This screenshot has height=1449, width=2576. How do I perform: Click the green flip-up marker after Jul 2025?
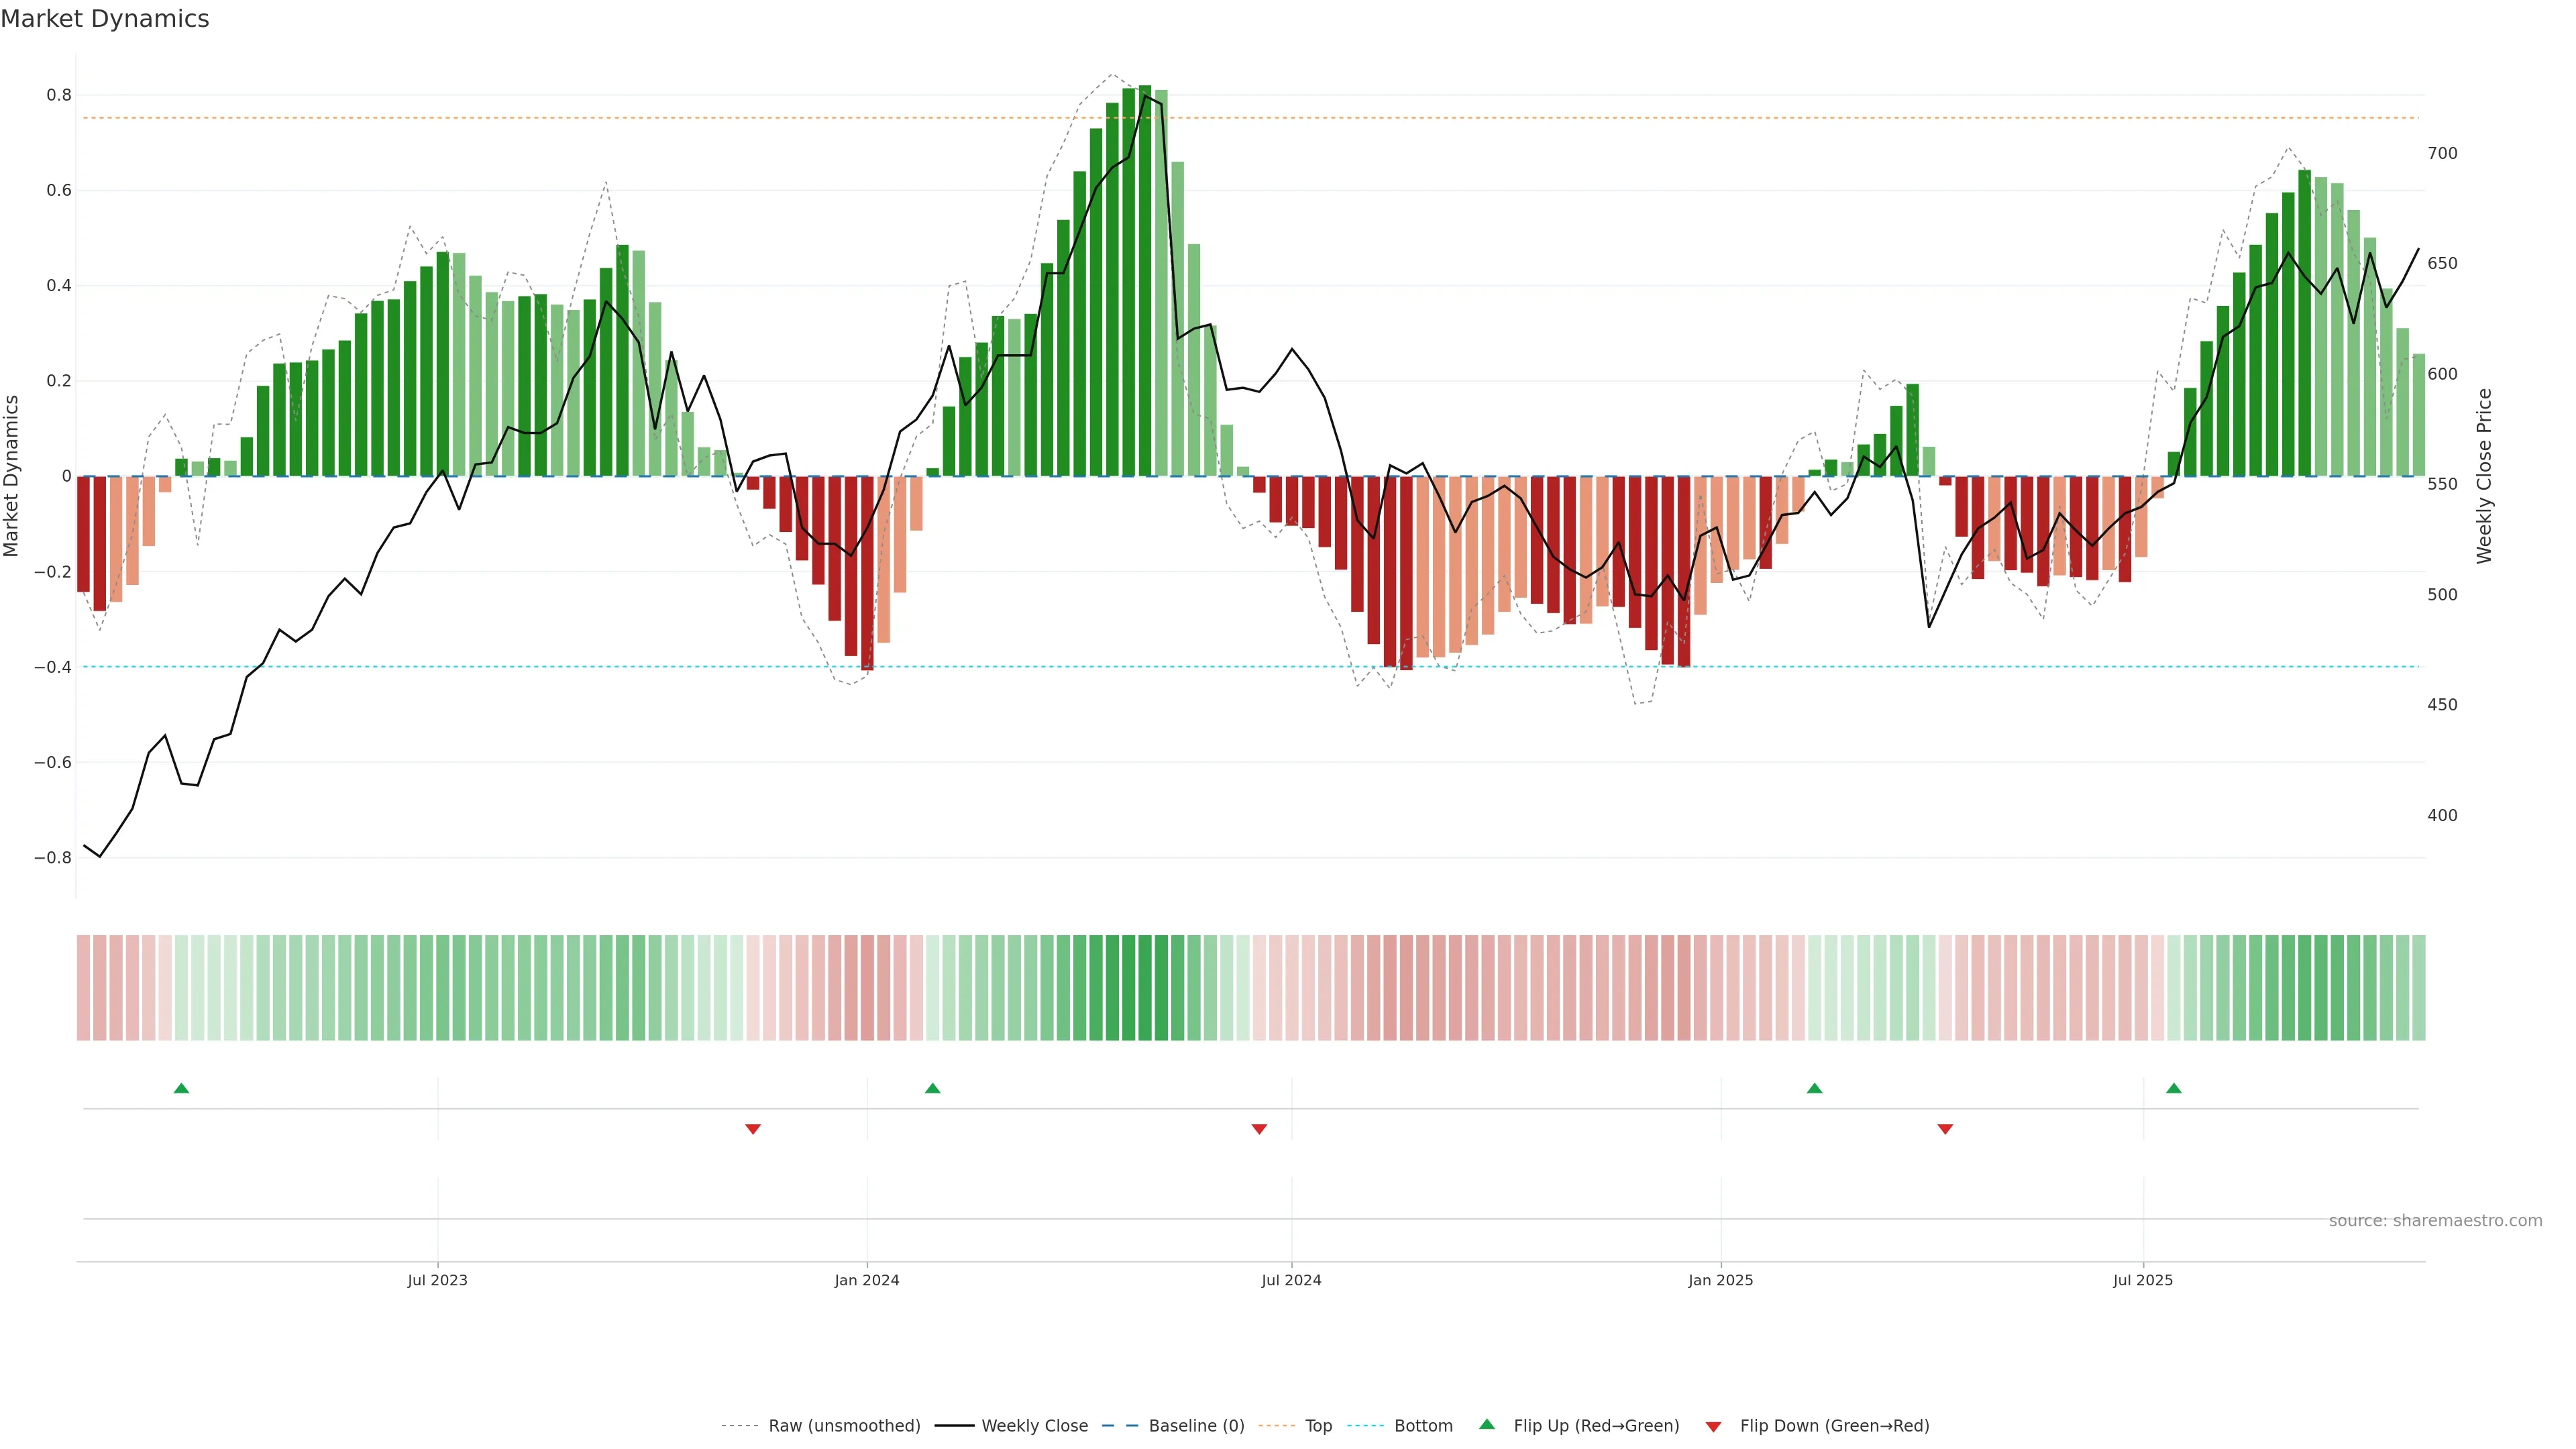[x=2173, y=1088]
